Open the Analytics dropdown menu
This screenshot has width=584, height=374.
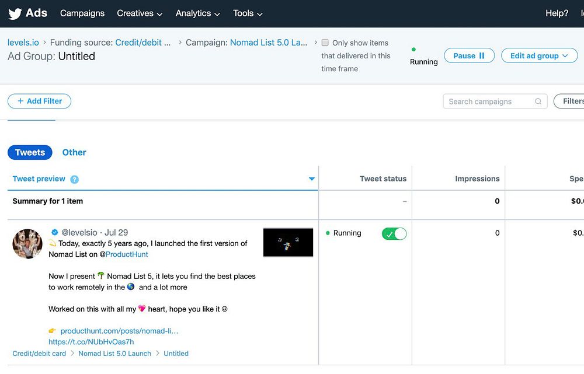[198, 13]
